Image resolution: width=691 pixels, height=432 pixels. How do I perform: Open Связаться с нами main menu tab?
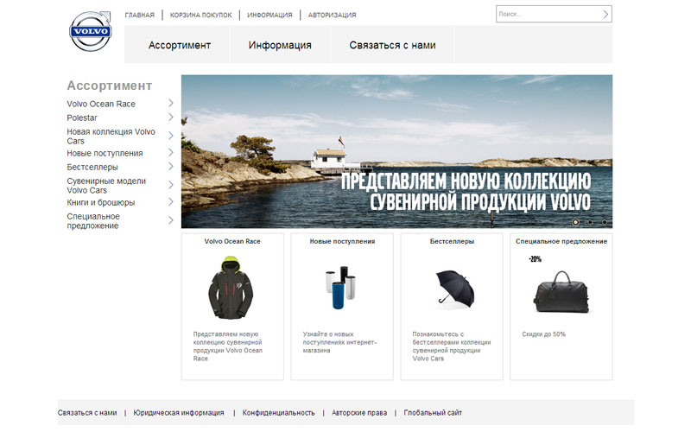[x=392, y=45]
